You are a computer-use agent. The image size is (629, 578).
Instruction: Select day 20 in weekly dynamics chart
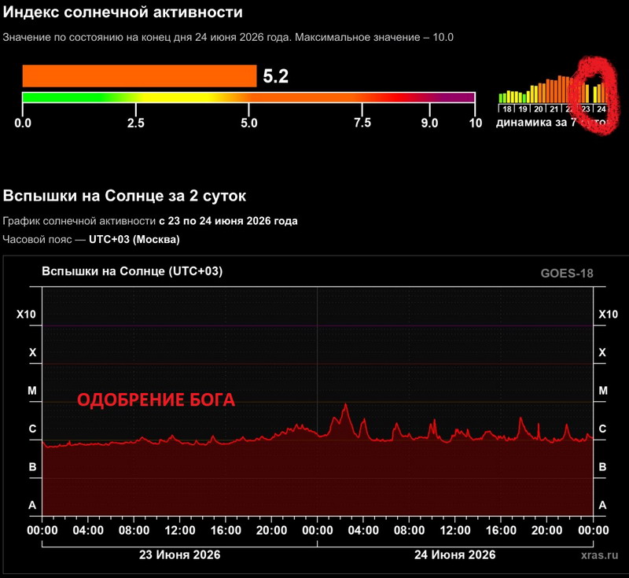[539, 109]
